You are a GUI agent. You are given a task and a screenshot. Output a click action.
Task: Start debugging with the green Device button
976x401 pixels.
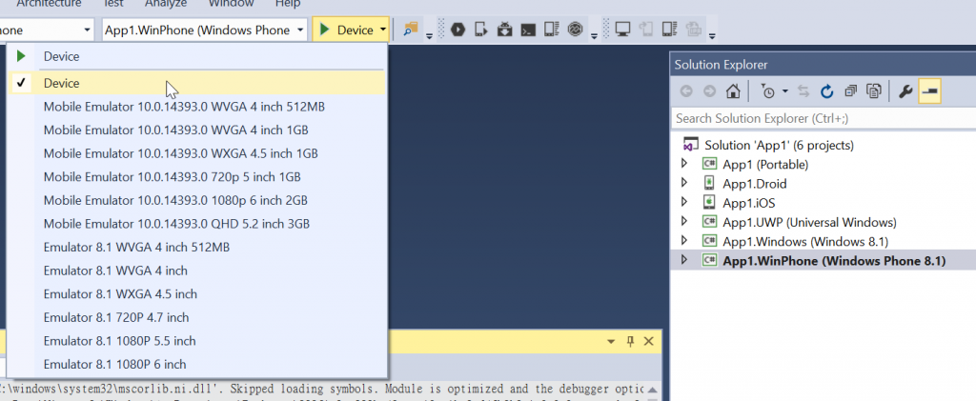tap(346, 30)
